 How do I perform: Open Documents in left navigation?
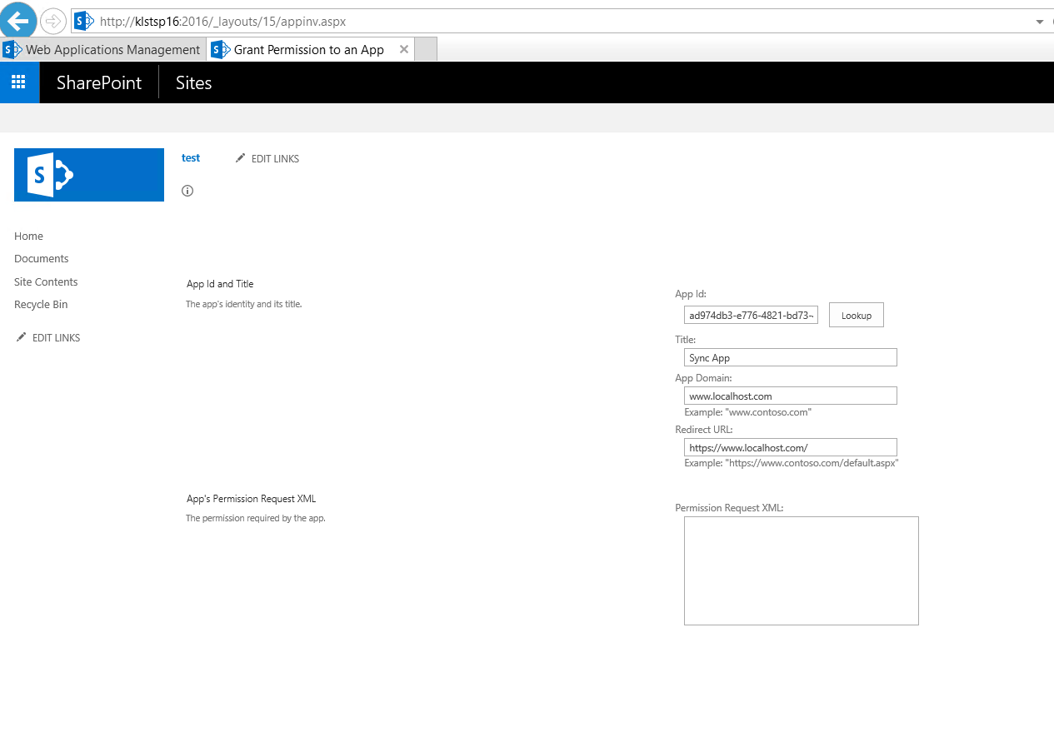coord(42,259)
